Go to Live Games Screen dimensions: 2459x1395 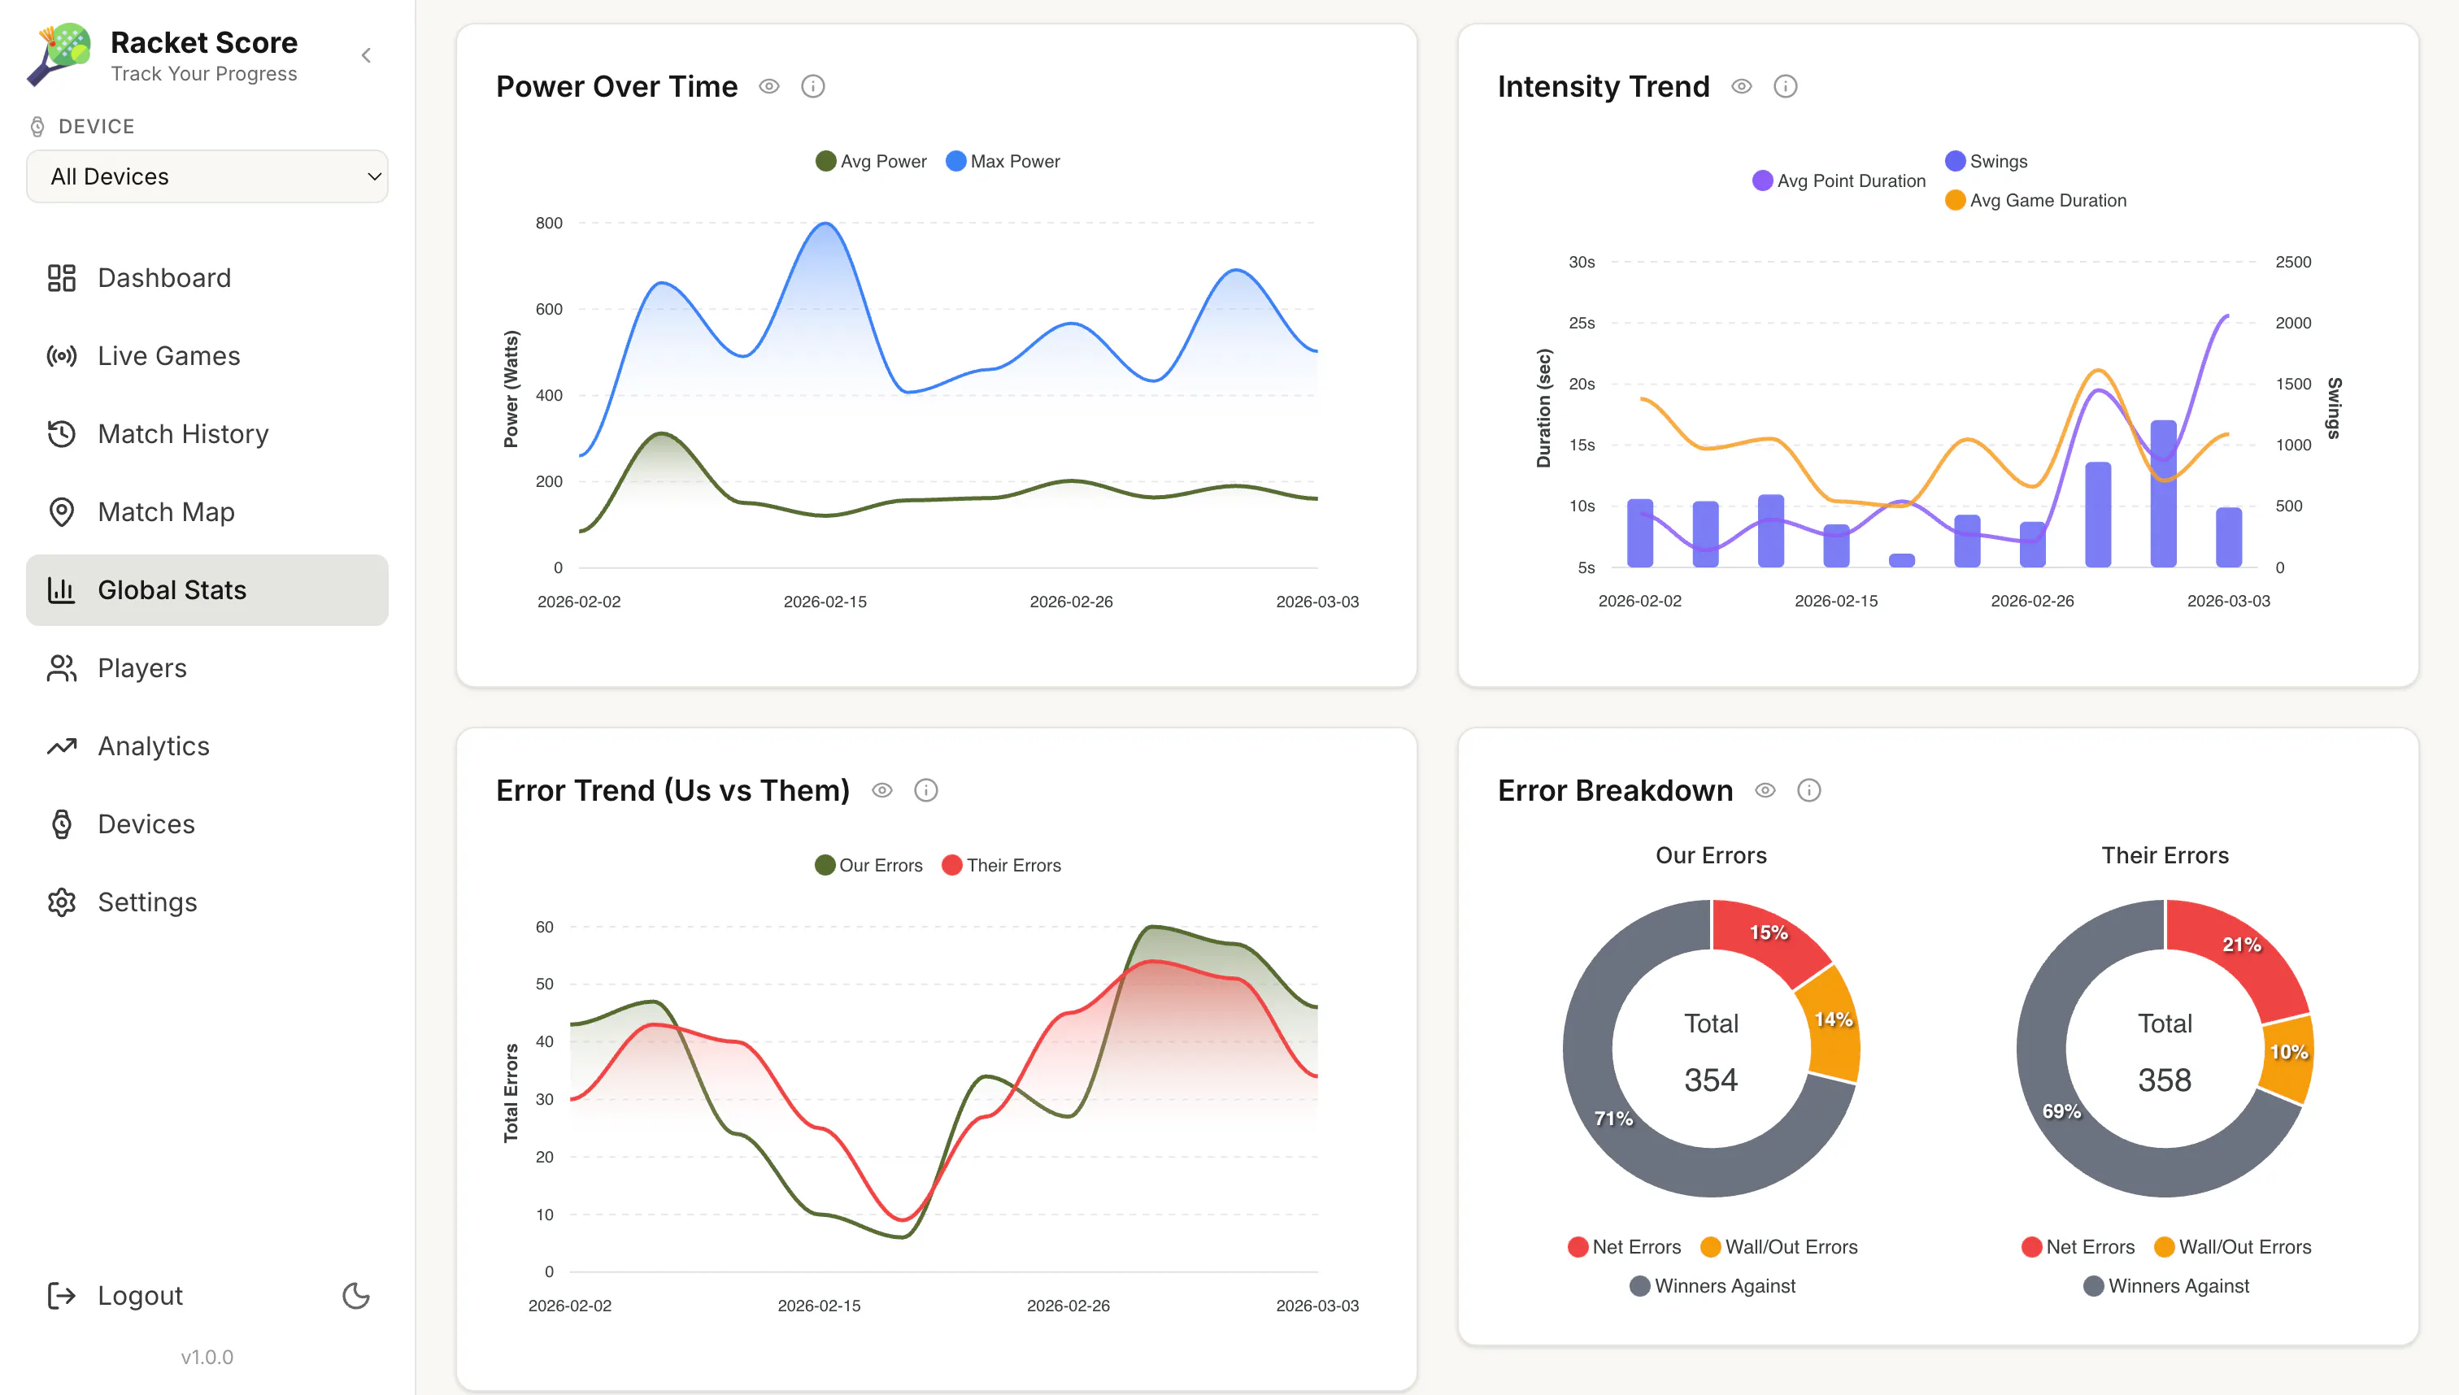pyautogui.click(x=207, y=356)
